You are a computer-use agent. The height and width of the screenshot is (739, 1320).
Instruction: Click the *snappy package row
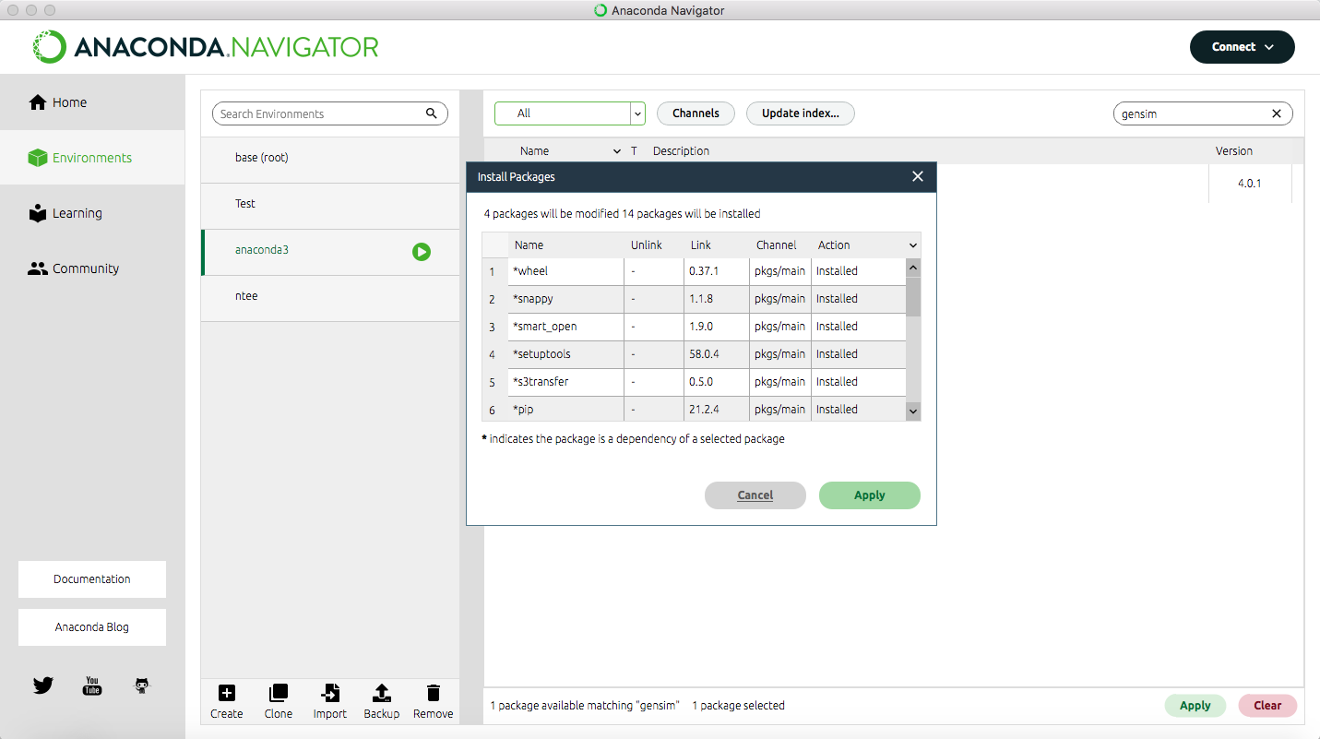pos(694,299)
